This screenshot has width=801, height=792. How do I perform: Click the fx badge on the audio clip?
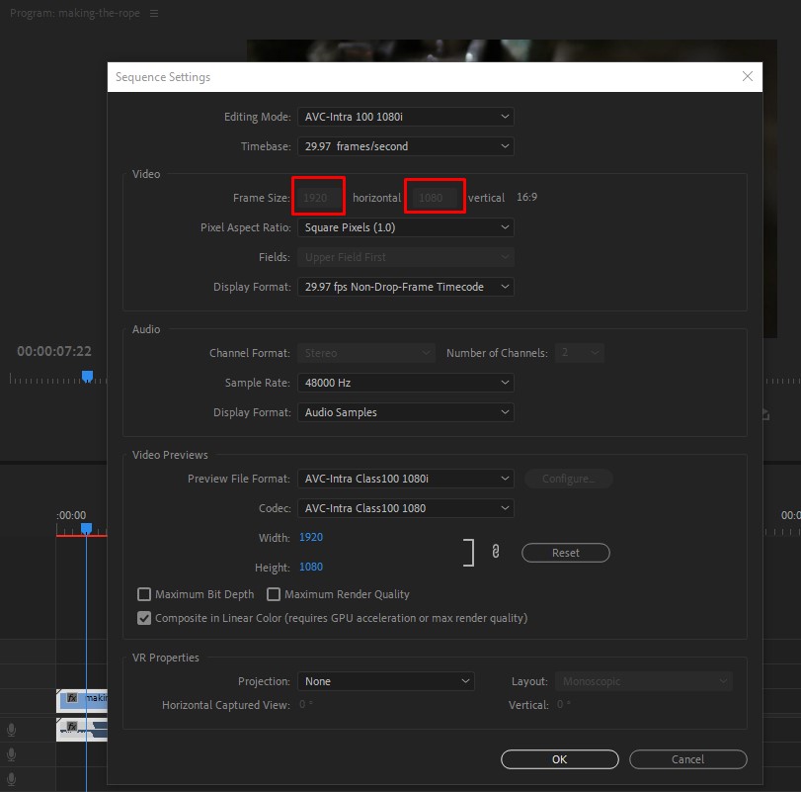click(72, 728)
